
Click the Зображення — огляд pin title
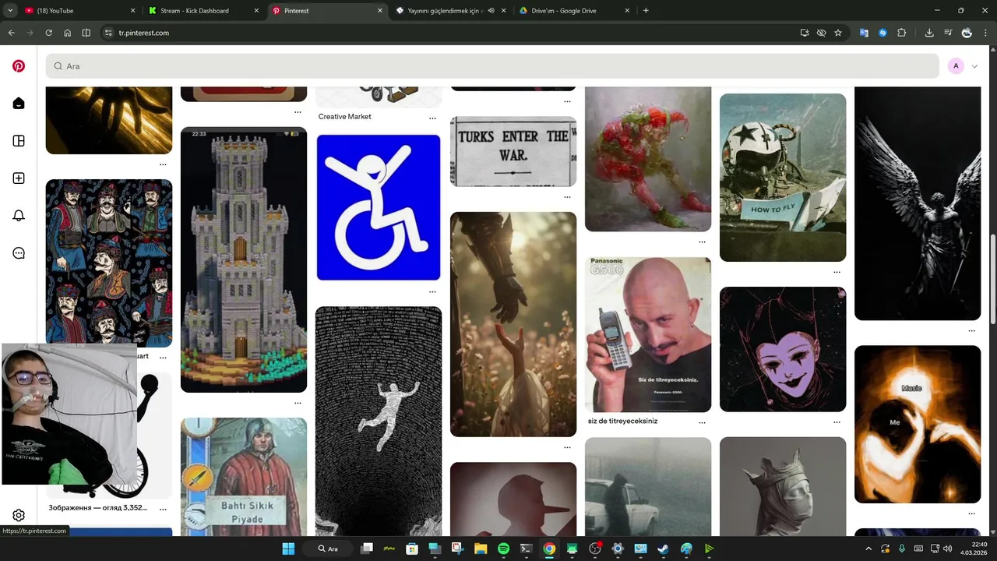pos(97,508)
